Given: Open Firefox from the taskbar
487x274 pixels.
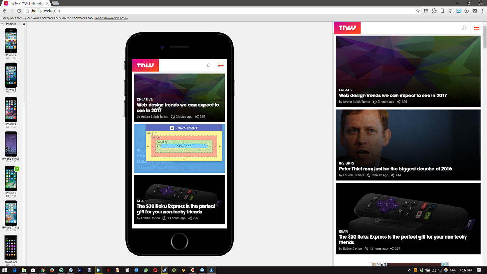Looking at the screenshot, I should pyautogui.click(x=52, y=270).
